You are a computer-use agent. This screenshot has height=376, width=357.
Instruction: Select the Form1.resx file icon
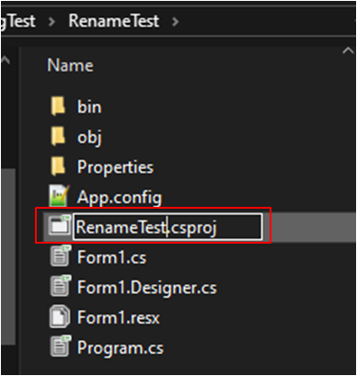60,316
